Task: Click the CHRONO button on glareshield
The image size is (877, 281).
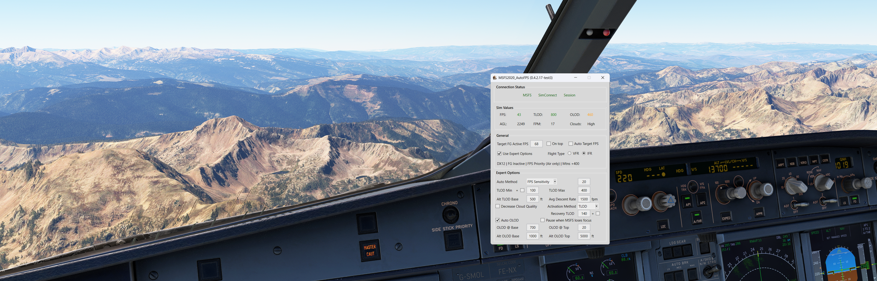Action: coord(450,214)
